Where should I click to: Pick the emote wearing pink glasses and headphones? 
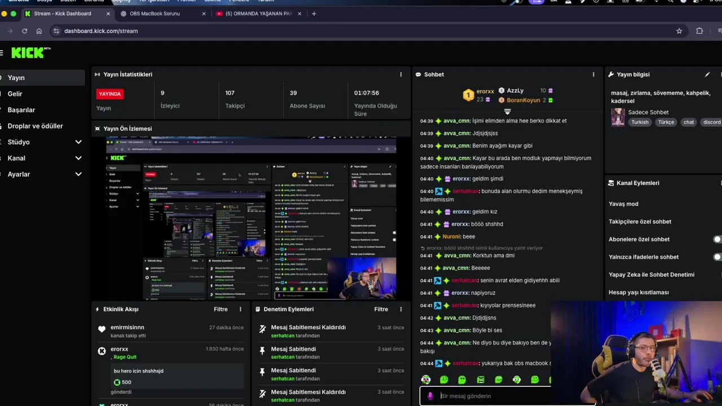click(426, 379)
